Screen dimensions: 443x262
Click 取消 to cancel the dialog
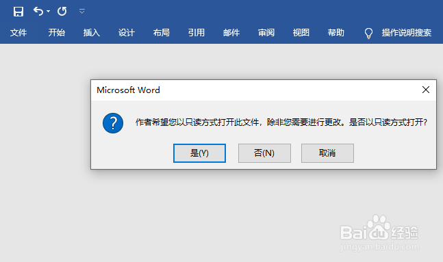327,153
